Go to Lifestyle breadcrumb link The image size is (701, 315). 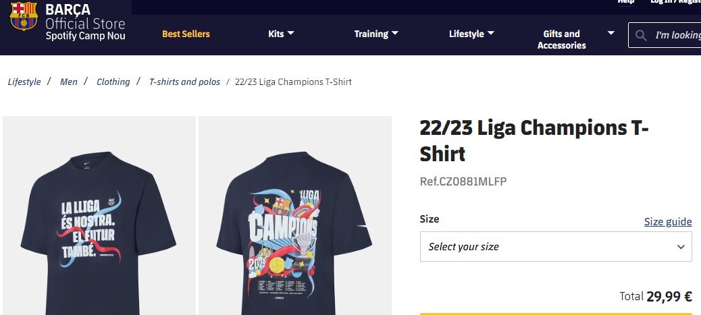(24, 82)
